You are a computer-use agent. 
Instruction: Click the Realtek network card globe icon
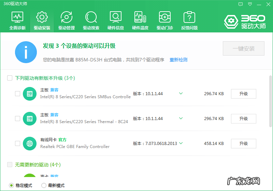click(x=30, y=144)
